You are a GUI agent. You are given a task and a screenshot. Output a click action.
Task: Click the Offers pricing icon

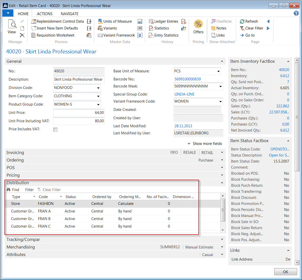[198, 26]
